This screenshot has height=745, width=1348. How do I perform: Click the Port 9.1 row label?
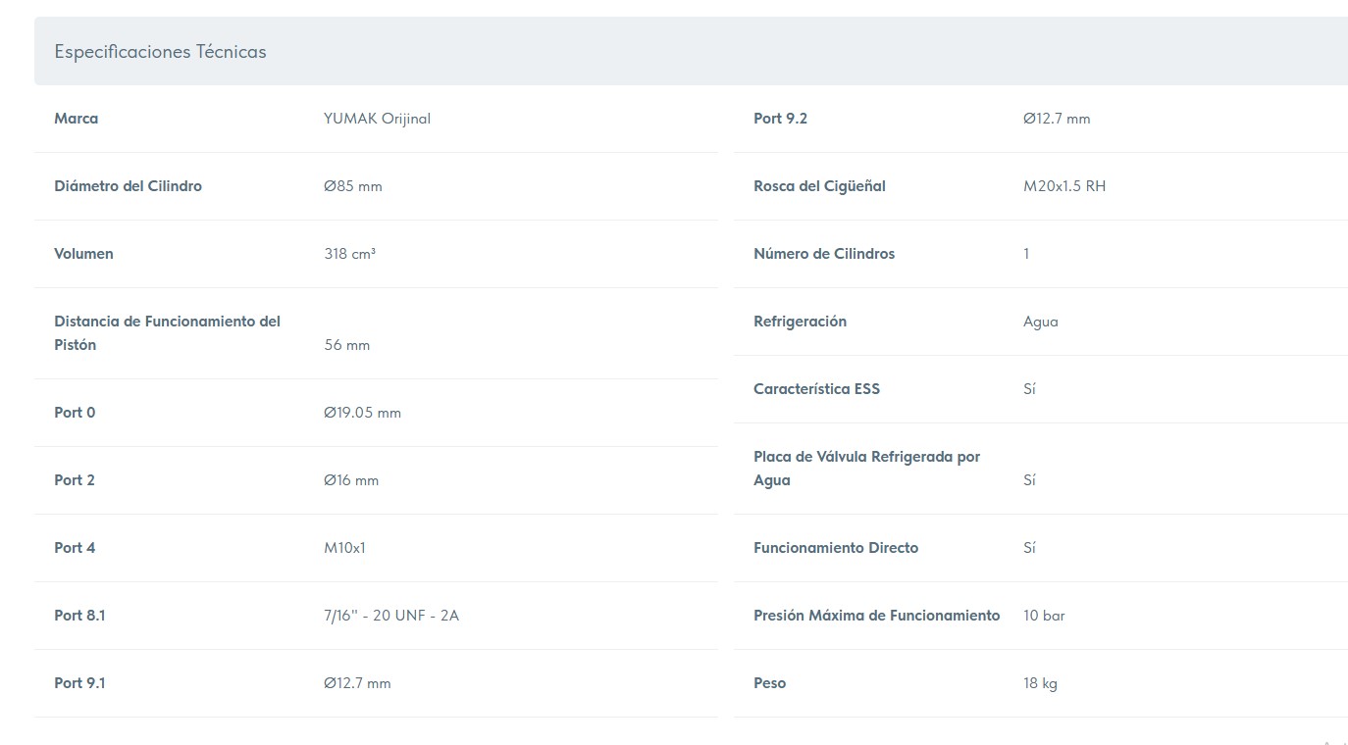pyautogui.click(x=79, y=683)
